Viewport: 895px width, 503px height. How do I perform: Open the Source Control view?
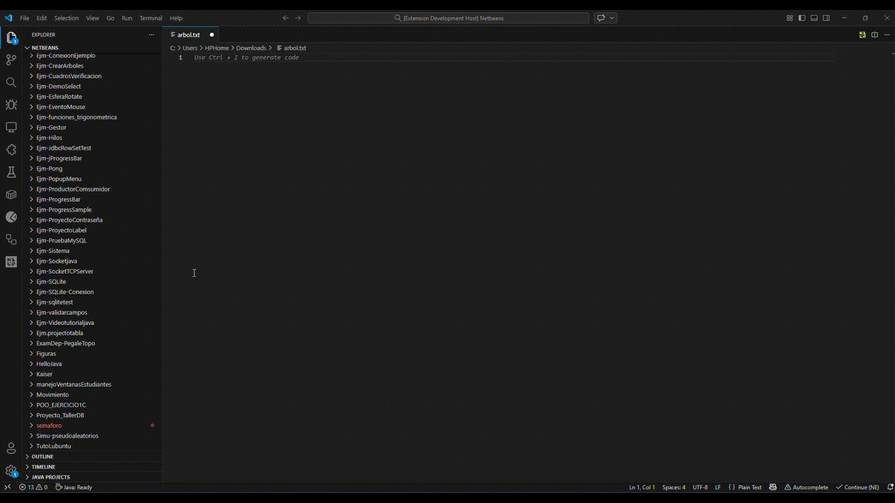(x=11, y=60)
